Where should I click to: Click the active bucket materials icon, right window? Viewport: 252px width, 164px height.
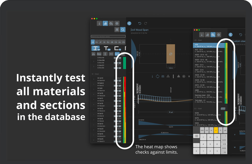213,35
